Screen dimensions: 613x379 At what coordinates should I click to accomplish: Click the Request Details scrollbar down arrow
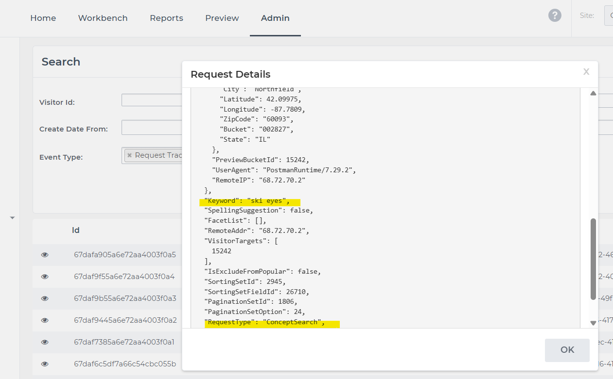click(x=593, y=323)
